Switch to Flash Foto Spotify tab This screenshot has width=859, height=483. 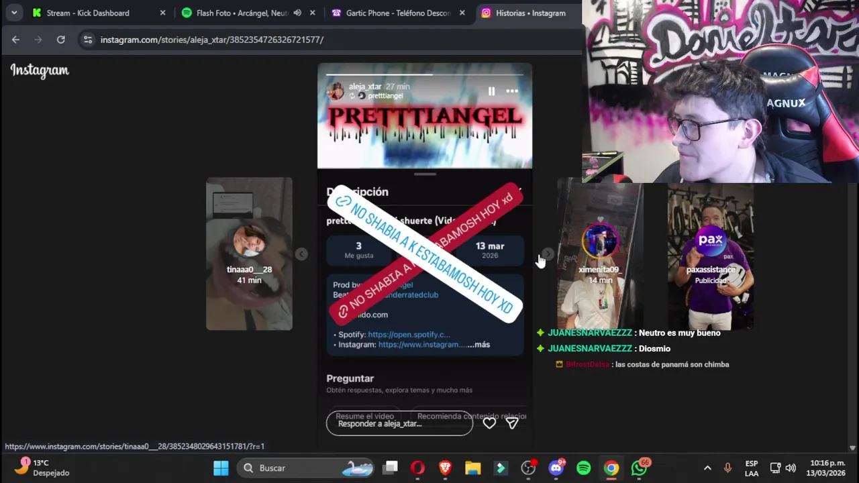242,13
